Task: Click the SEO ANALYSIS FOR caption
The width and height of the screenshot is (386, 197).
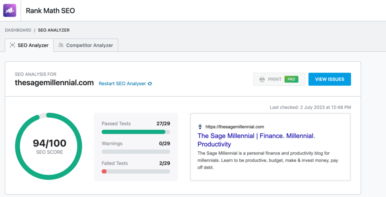Action: [35, 74]
